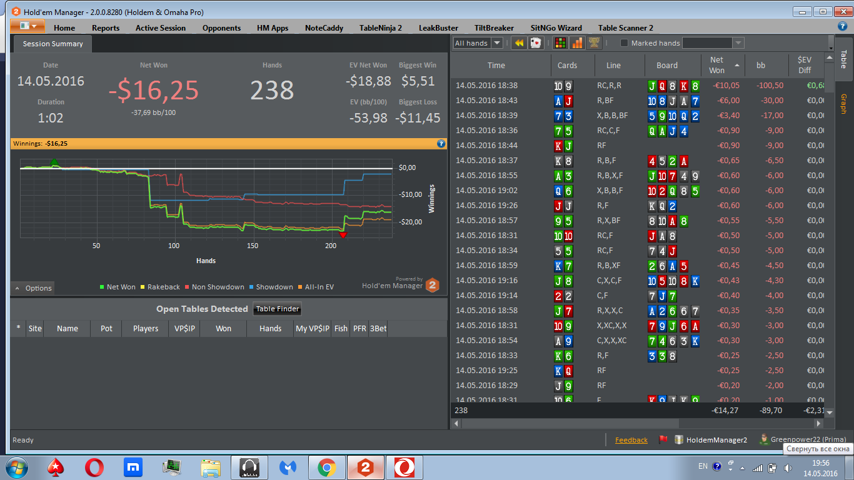Click help icon on the Winnings bar

tap(441, 143)
